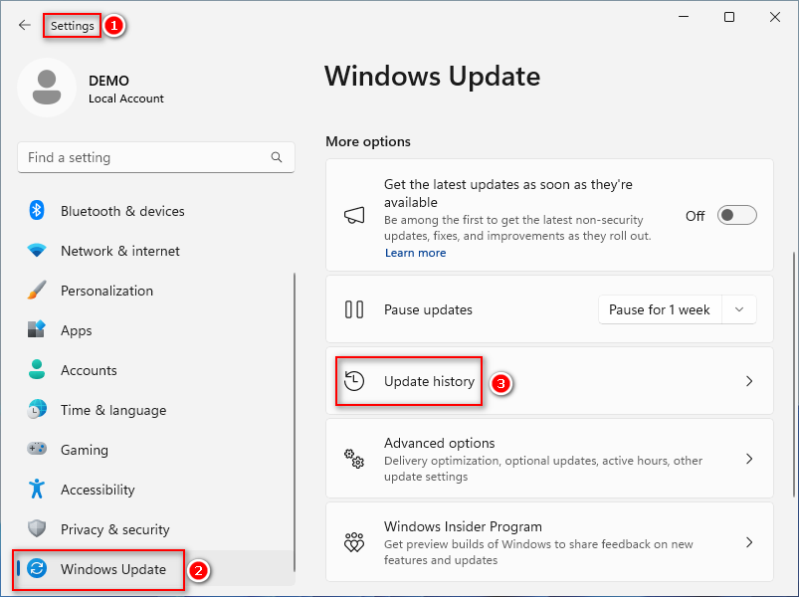Select Apps in the sidebar
Screen dimensions: 799x597
pos(155,330)
